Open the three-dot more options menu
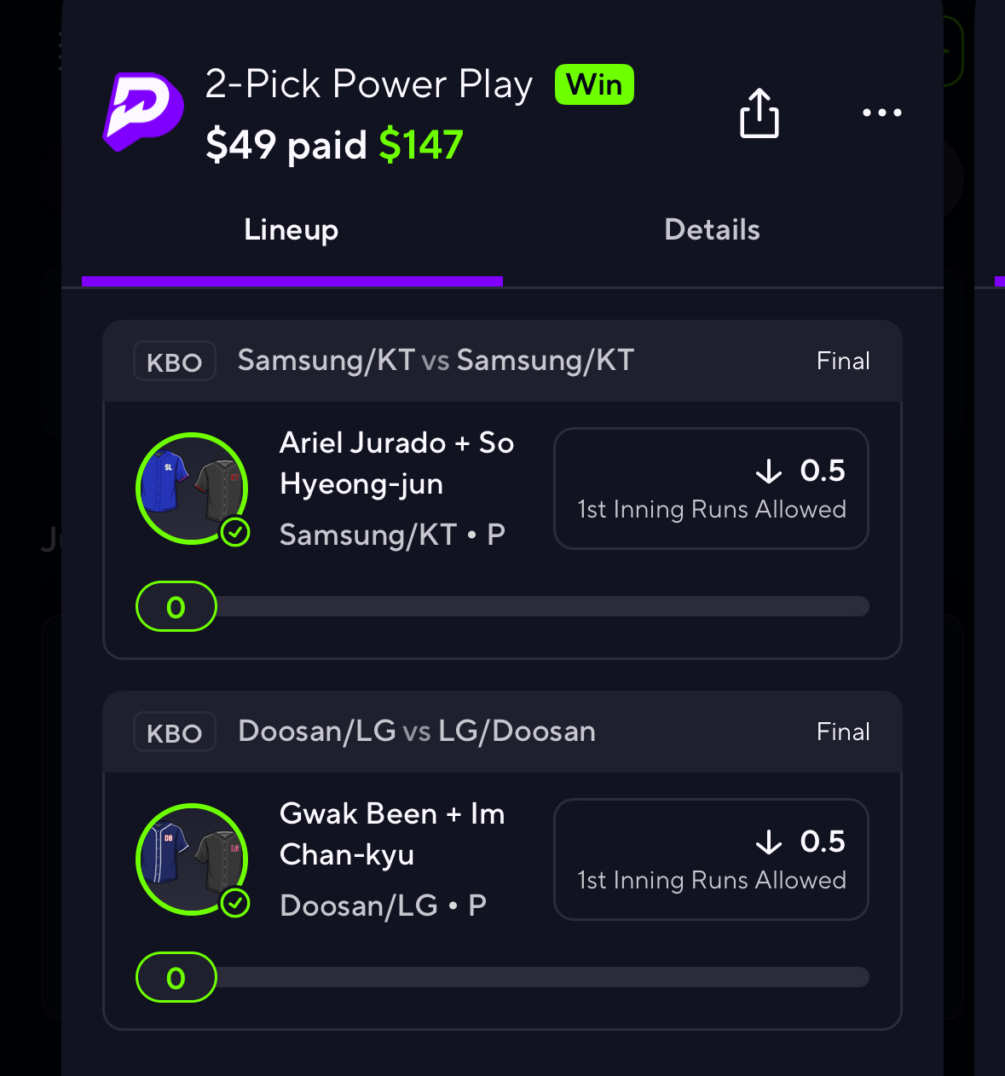1005x1076 pixels. tap(881, 113)
